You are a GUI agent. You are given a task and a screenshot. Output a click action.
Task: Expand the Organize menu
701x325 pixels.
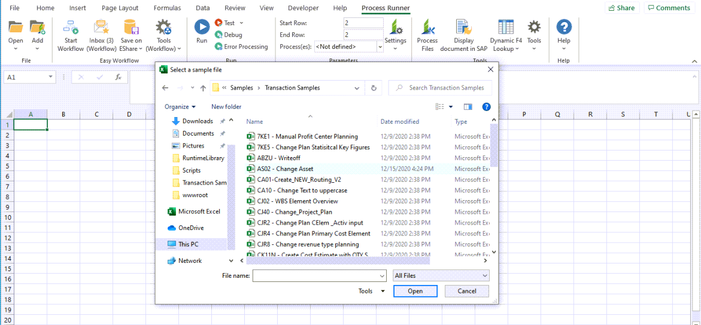[180, 107]
